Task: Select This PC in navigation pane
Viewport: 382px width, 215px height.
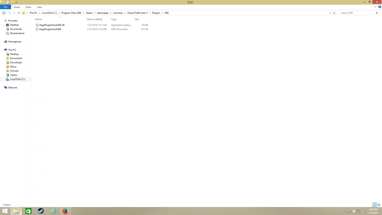Action: 12,50
